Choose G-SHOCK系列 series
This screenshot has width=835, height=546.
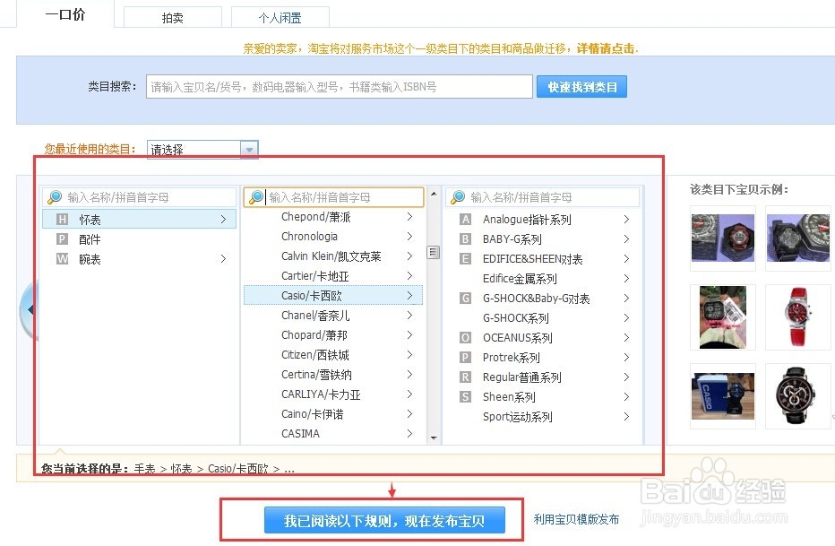click(x=543, y=318)
